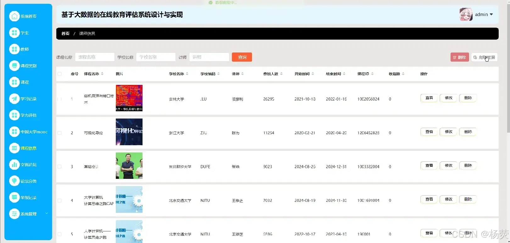Toggle the select-all checkbox in table header
Viewport: 510px width, 243px height.
[x=59, y=74]
